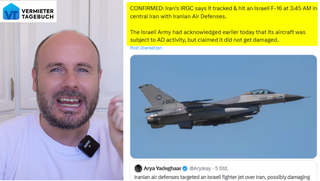The image size is (320, 181).
Task: Open the @AryJeay handle link
Action: click(x=200, y=169)
